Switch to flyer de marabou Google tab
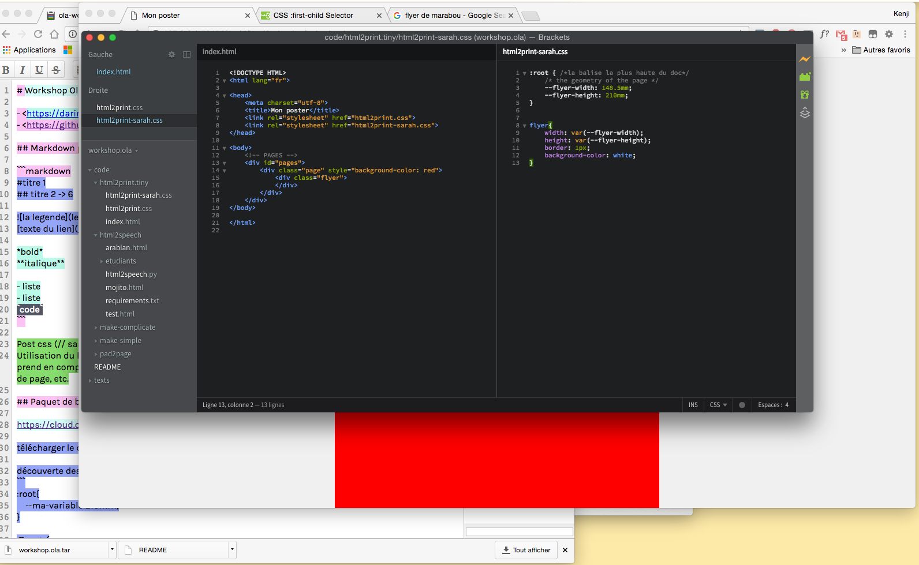The image size is (919, 565). pyautogui.click(x=453, y=16)
